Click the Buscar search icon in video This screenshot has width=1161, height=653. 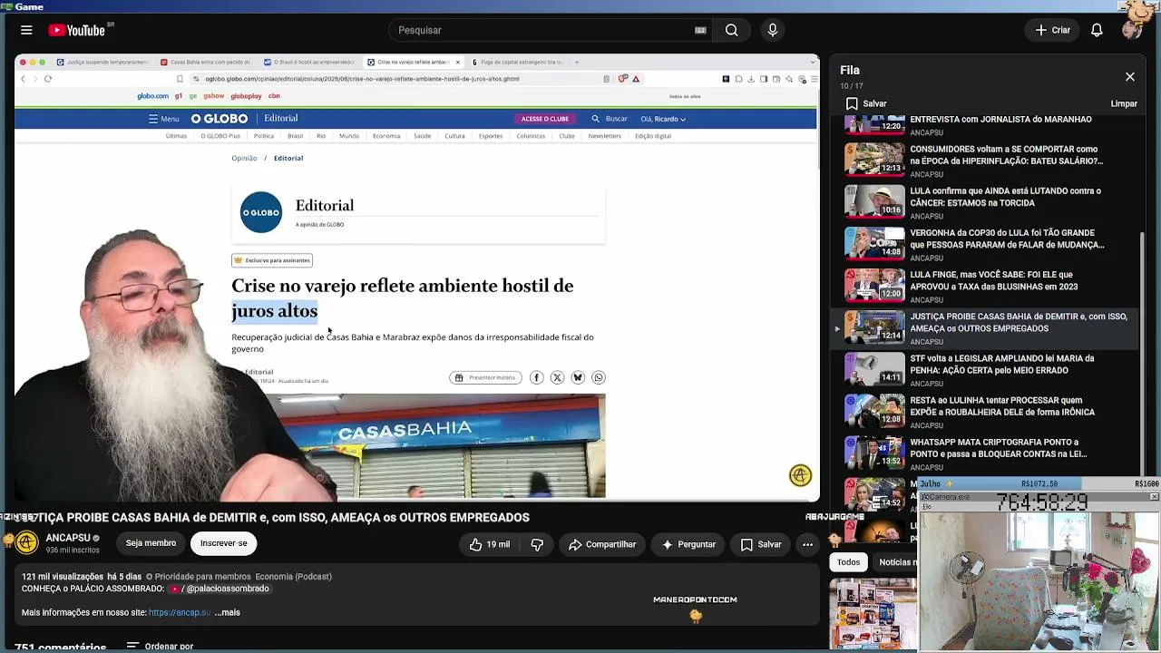pos(595,119)
